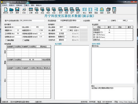Click the 空载电流 input field
The image size is (138, 104).
18,37
